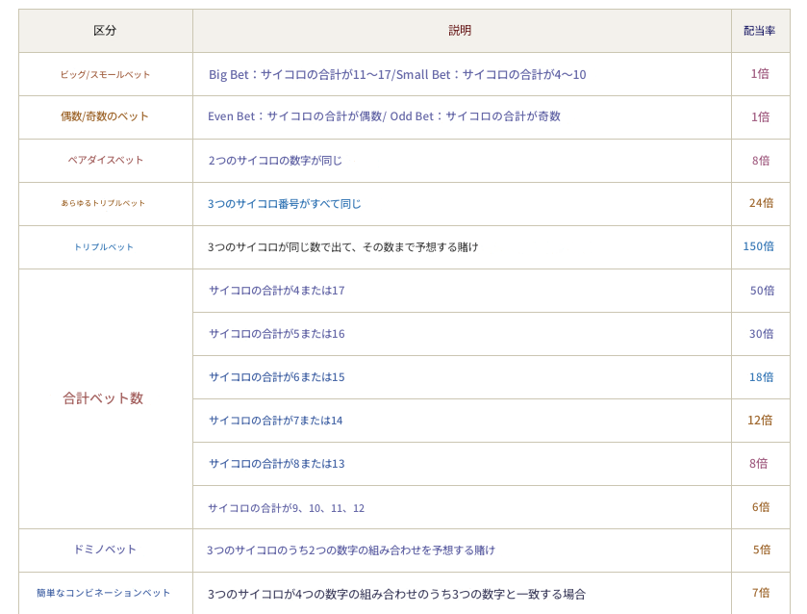This screenshot has height=614, width=807.
Task: Click the 区分 column header
Action: pos(105,31)
